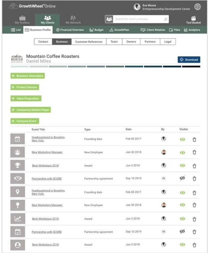
Task: Click the calendar icon of the Brooklyn headquarters event
Action: coord(17,139)
